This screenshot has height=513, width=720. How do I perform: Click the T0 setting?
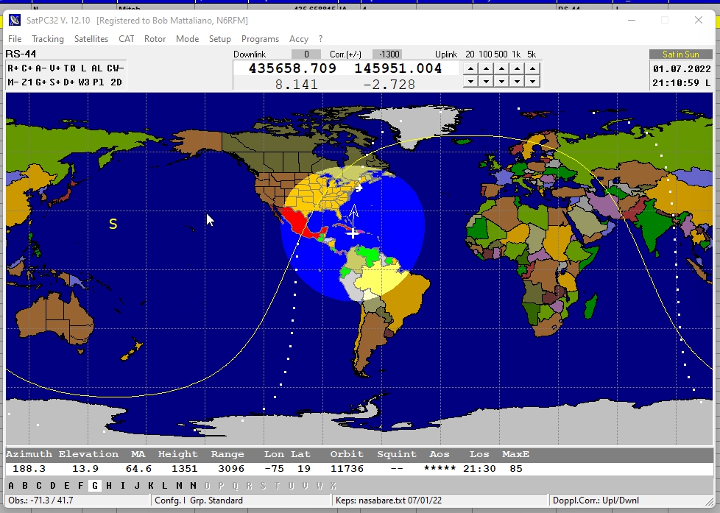(69, 68)
